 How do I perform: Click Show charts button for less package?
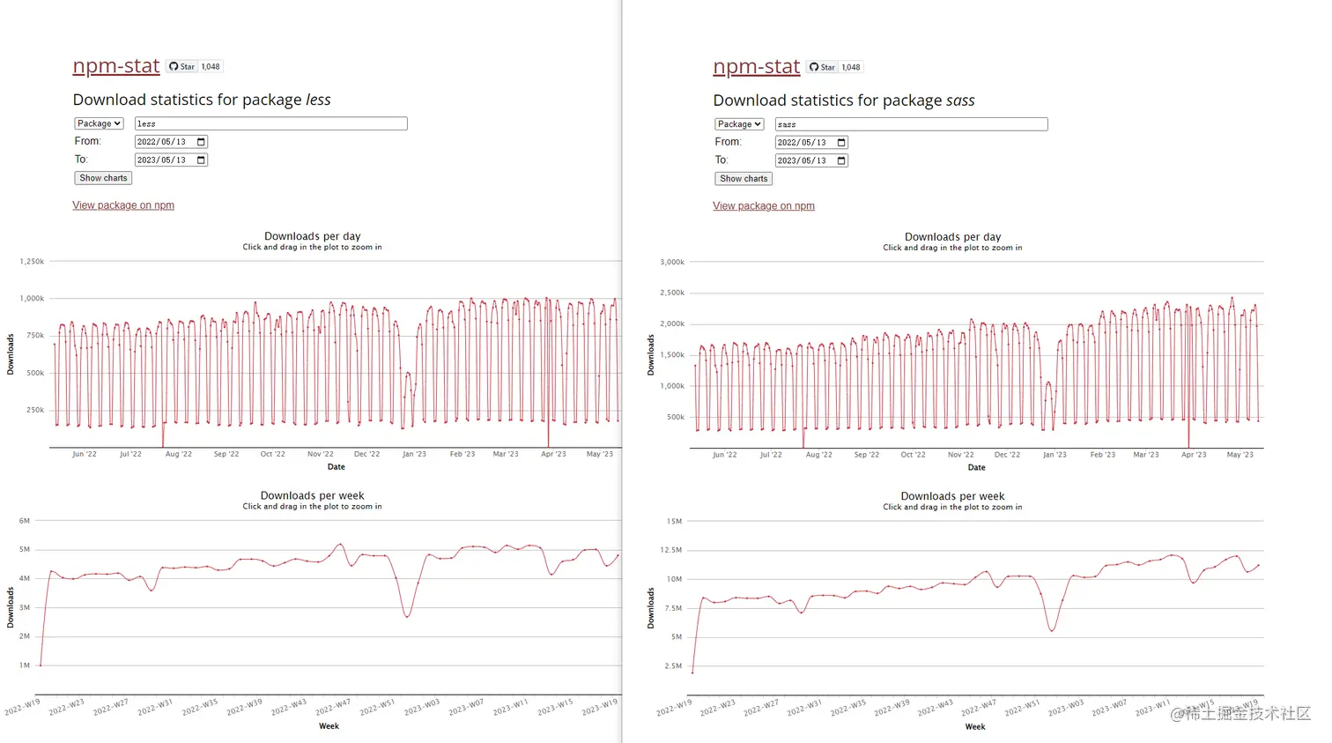click(103, 178)
